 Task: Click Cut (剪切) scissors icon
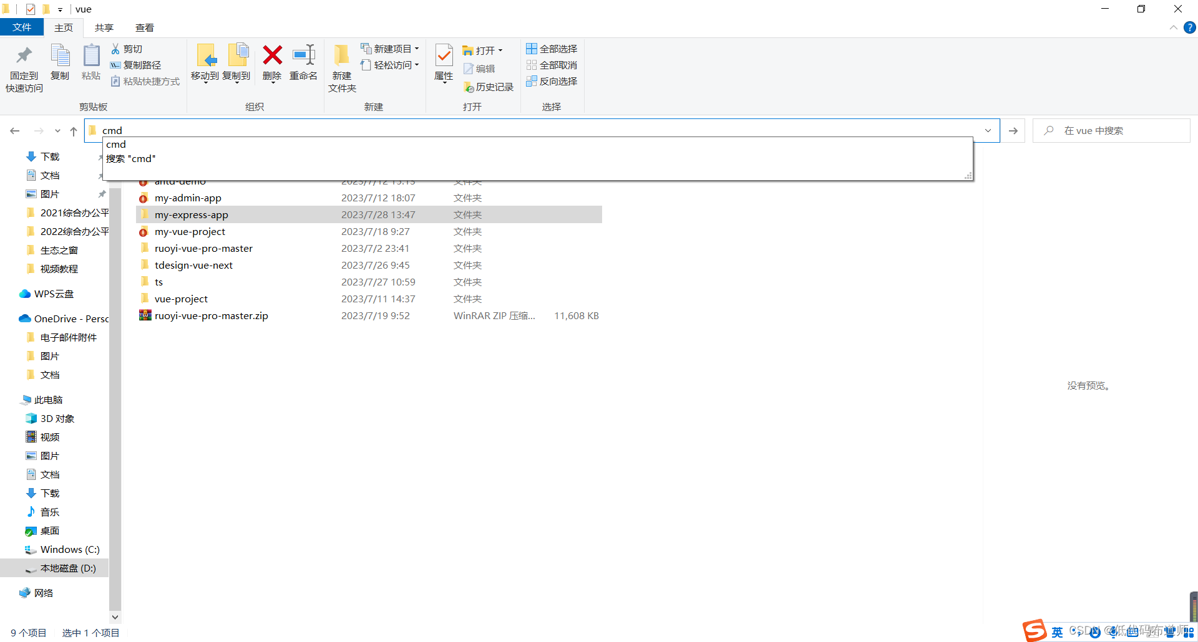pos(115,49)
